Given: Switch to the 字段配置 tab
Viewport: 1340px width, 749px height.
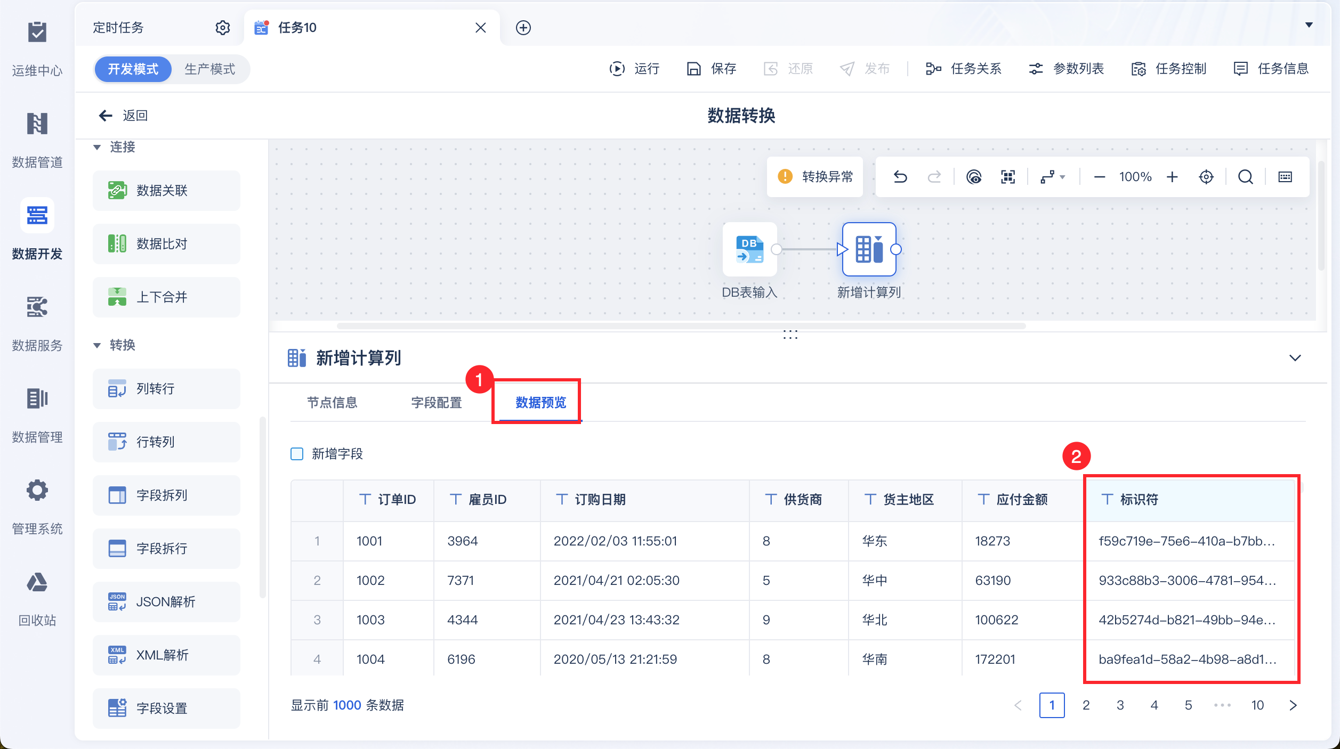Looking at the screenshot, I should (437, 403).
